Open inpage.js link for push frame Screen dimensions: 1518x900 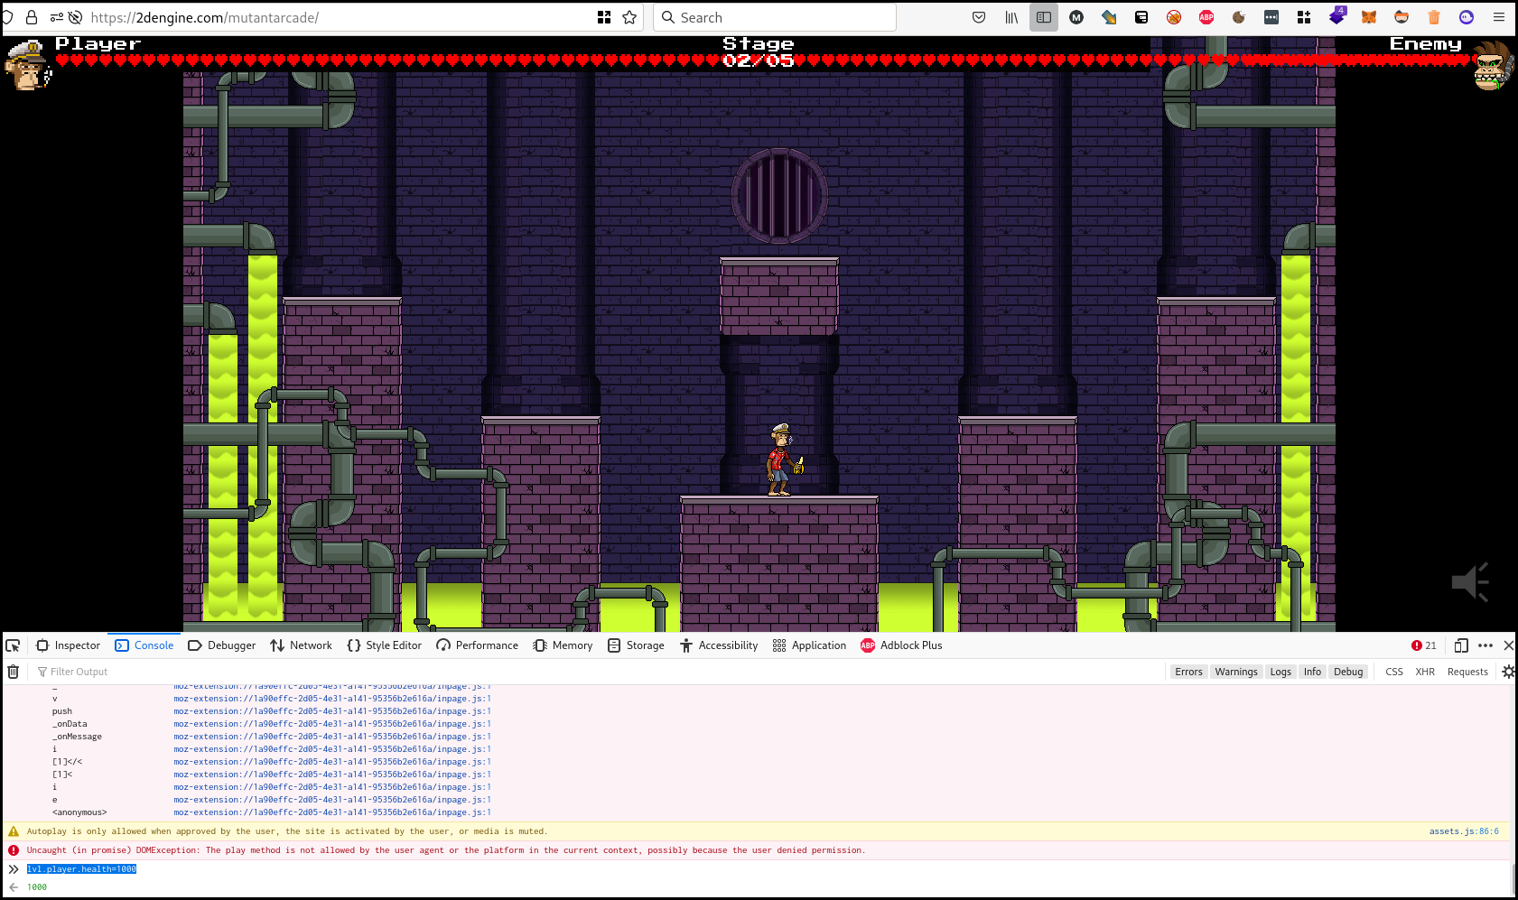pyautogui.click(x=332, y=711)
